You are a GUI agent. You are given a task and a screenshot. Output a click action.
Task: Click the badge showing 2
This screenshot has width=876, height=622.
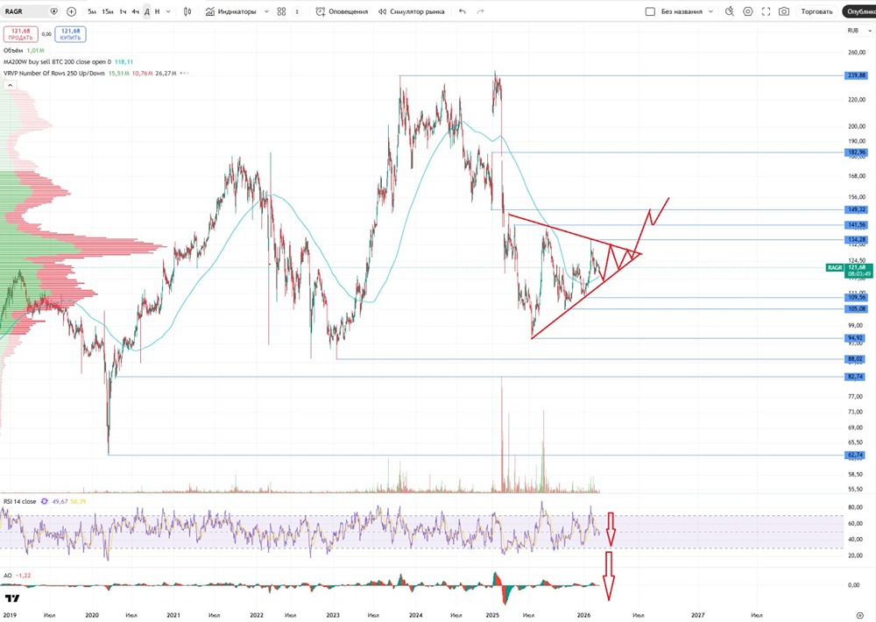point(297,11)
